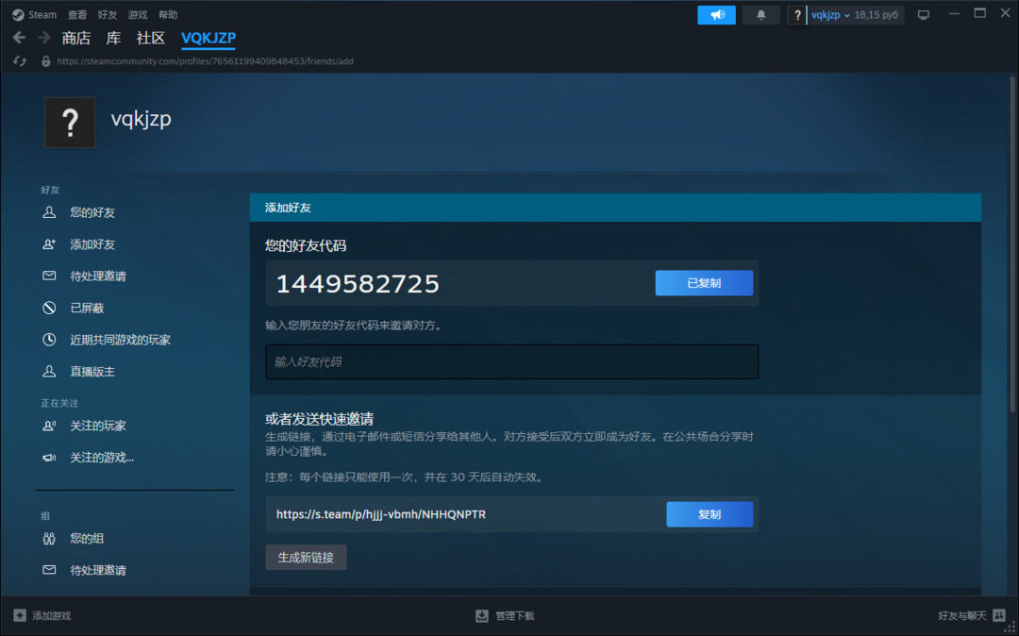Click the blocked circle icon beside 已屏蔽
Viewport: 1019px width, 636px height.
(x=49, y=308)
